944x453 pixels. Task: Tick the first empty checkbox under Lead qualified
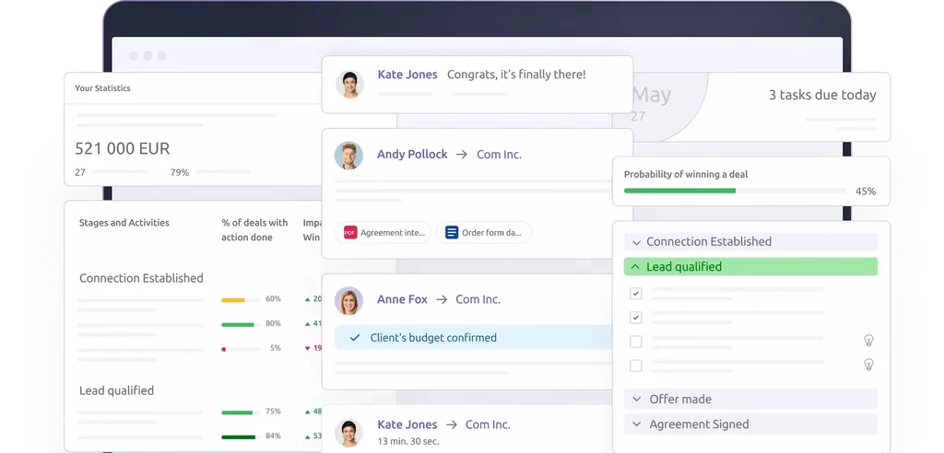tap(635, 342)
